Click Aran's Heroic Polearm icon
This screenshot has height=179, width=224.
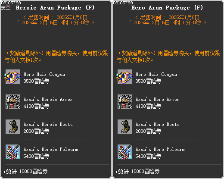pos(13,152)
